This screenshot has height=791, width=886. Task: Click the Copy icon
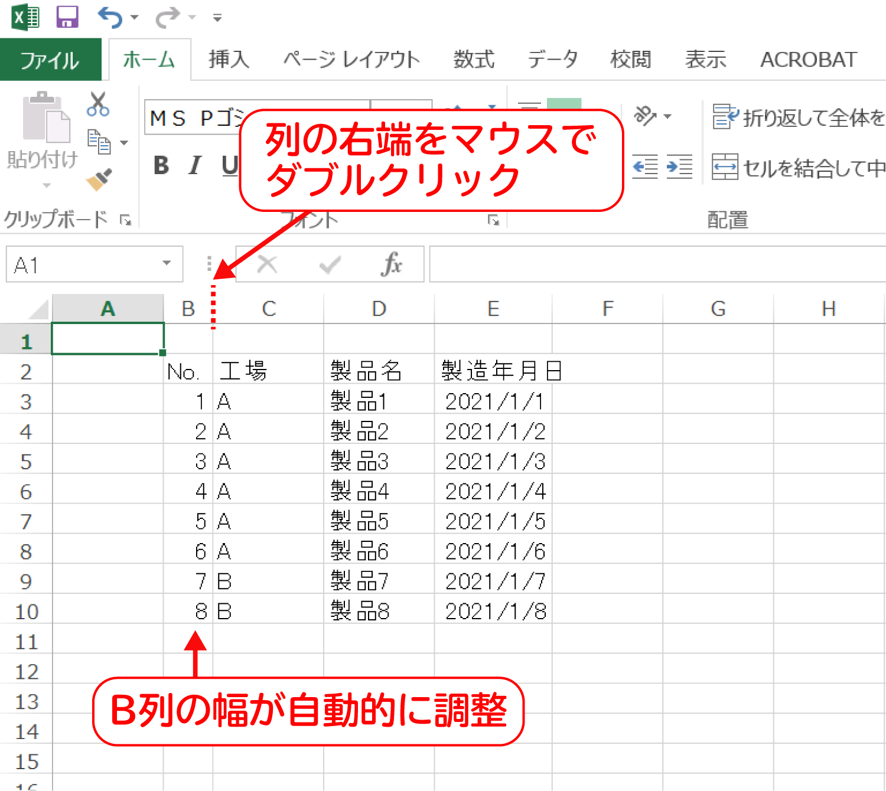(x=99, y=142)
